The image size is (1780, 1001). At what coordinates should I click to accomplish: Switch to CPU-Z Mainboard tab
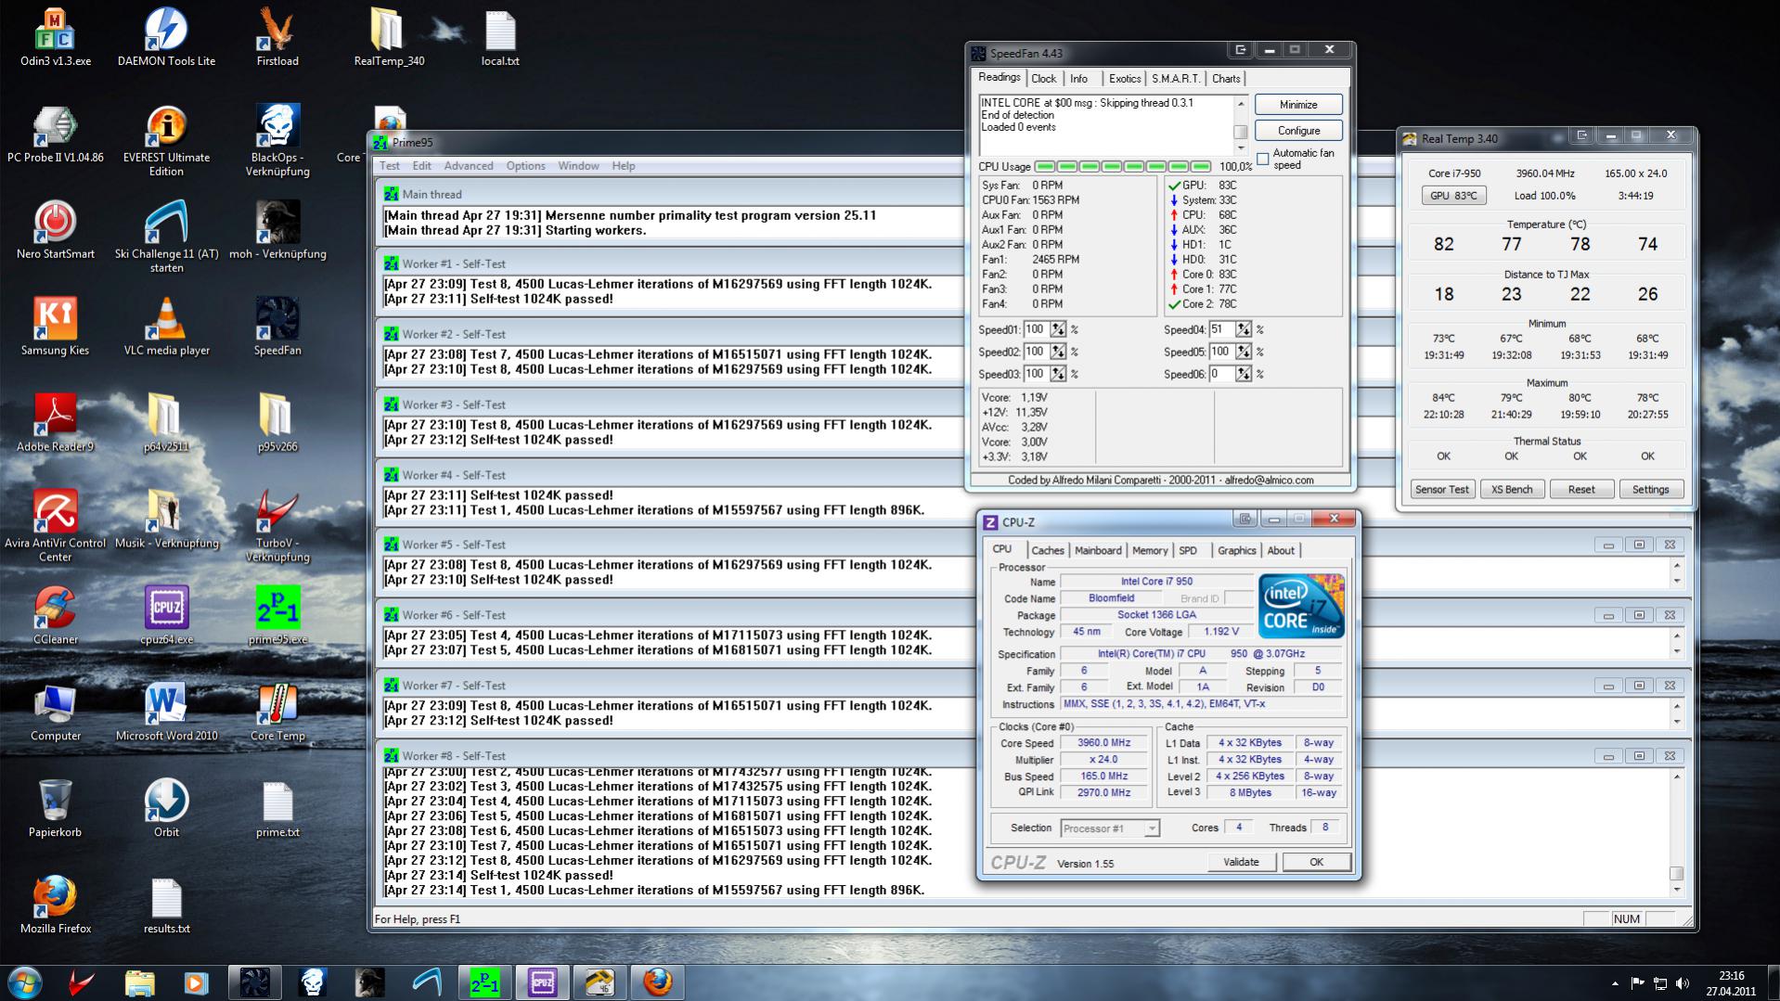[1098, 550]
